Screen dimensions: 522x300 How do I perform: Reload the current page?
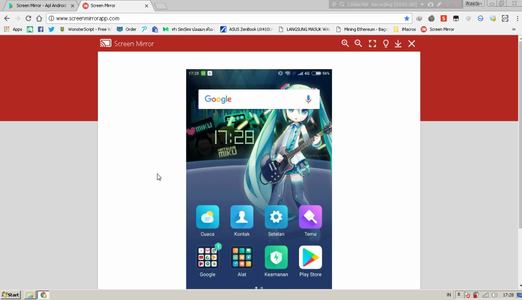(x=28, y=18)
